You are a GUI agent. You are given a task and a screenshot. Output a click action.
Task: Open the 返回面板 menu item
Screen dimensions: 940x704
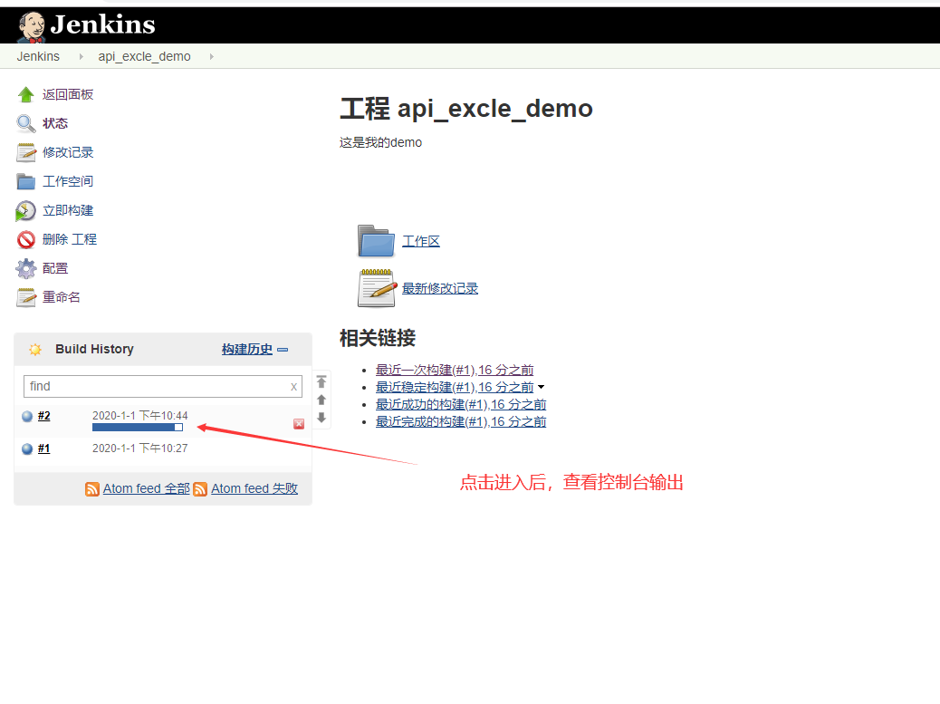pos(68,95)
